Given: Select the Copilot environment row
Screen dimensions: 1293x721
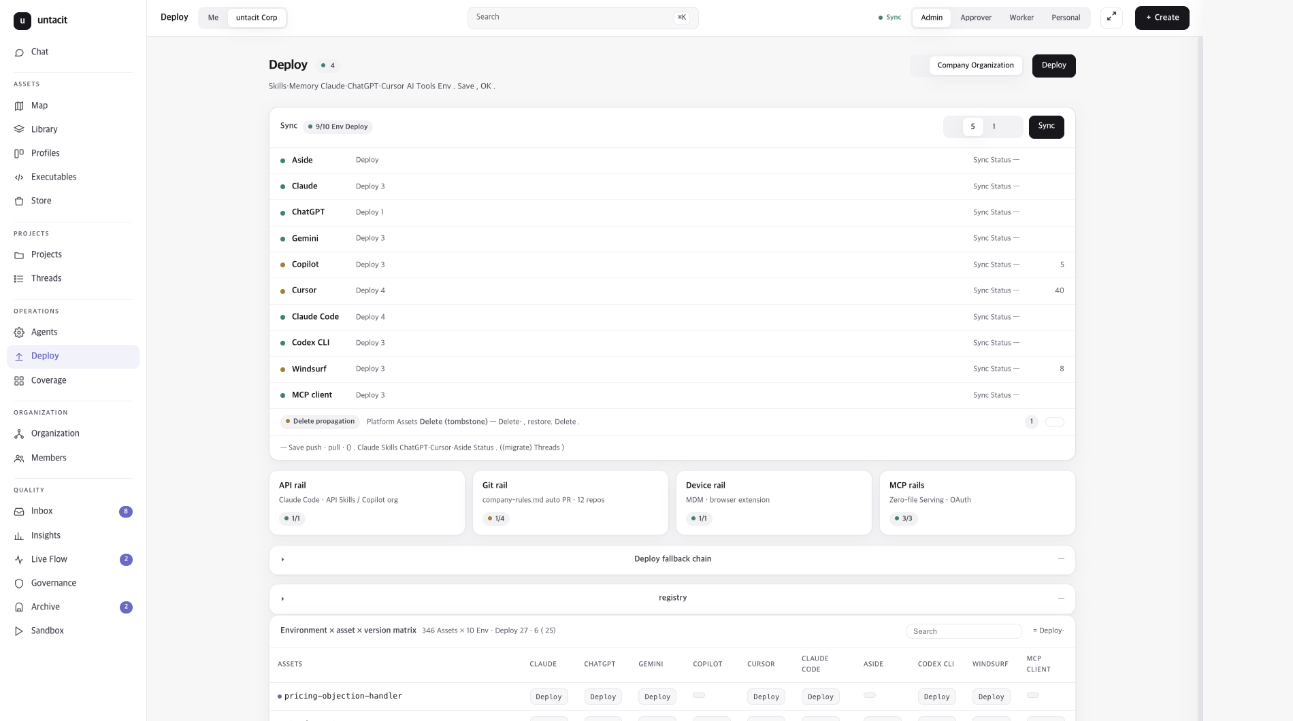Looking at the screenshot, I should [x=672, y=265].
